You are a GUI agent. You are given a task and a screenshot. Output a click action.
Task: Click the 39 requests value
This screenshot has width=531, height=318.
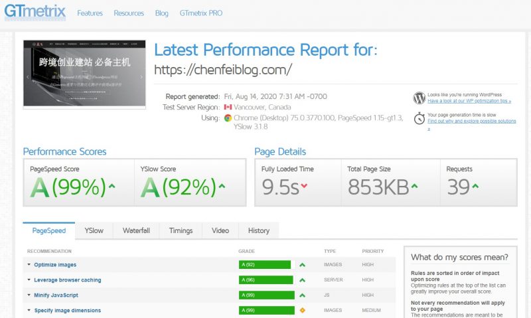point(458,187)
